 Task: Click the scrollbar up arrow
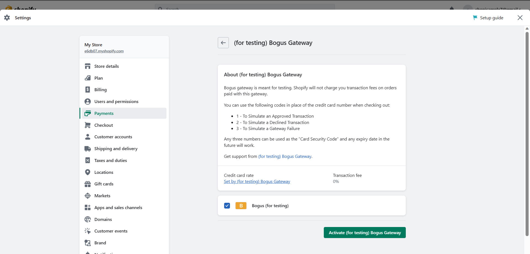pos(527,28)
